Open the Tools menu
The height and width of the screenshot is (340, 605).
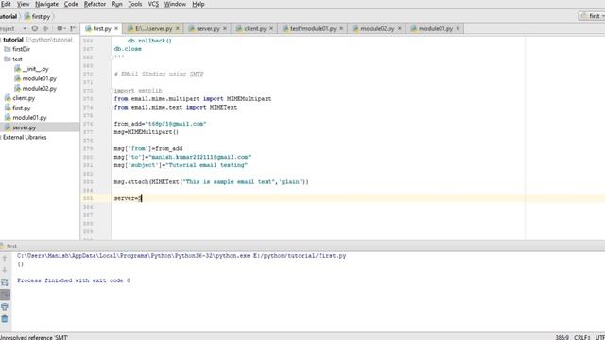coord(135,4)
